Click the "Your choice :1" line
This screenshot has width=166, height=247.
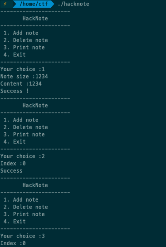[x=23, y=69]
